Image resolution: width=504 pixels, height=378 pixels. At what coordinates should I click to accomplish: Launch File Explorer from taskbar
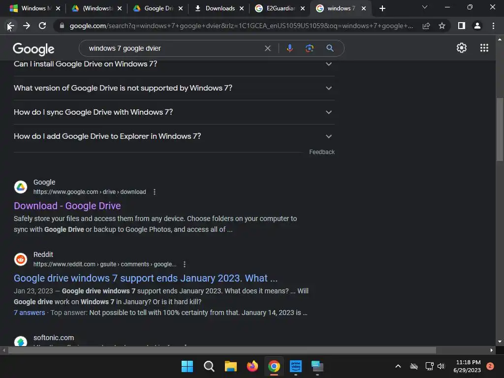coord(230,366)
